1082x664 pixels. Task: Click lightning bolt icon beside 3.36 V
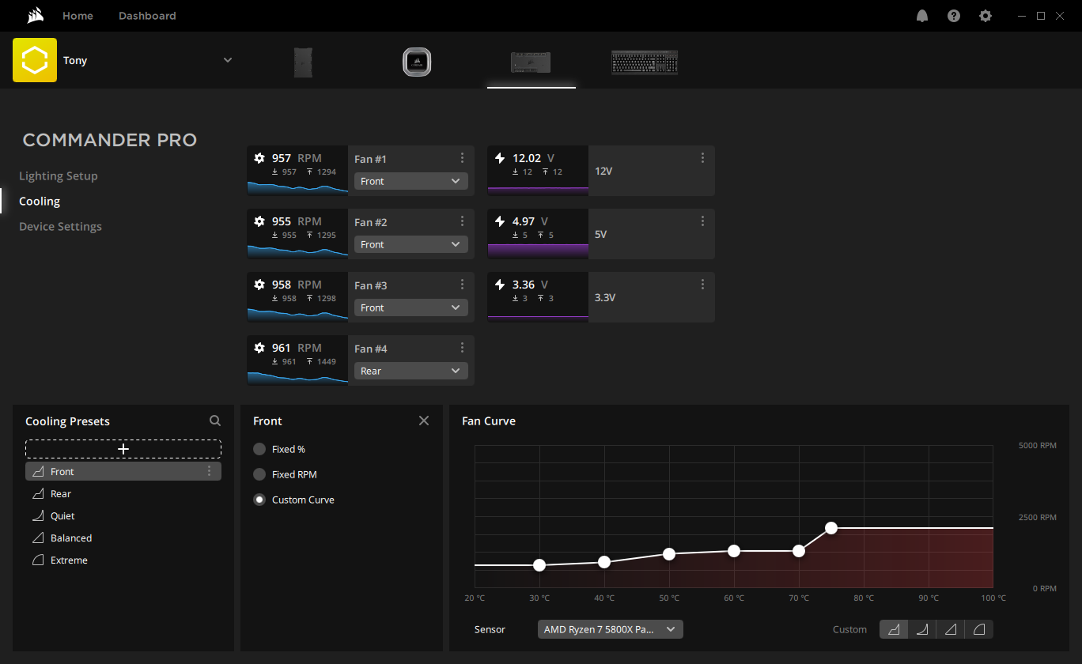pos(499,285)
